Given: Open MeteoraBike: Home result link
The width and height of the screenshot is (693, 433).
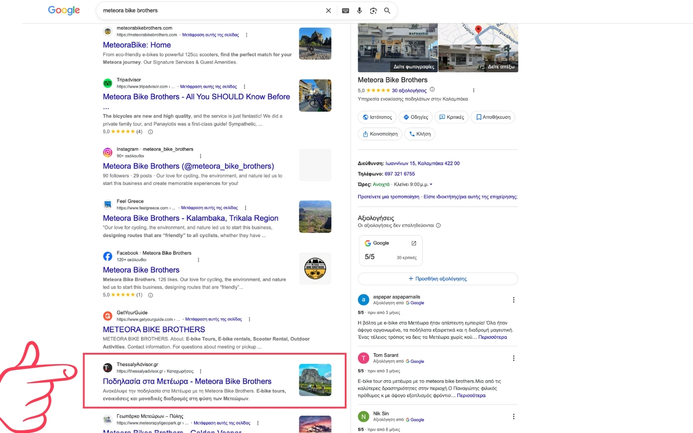Looking at the screenshot, I should pos(137,45).
